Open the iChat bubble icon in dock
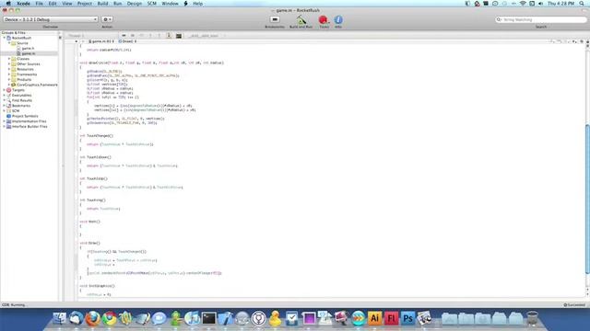590x331 pixels. (x=159, y=318)
